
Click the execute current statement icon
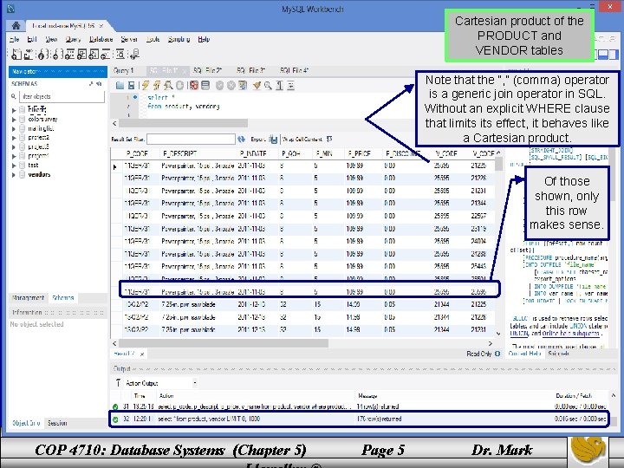point(157,85)
